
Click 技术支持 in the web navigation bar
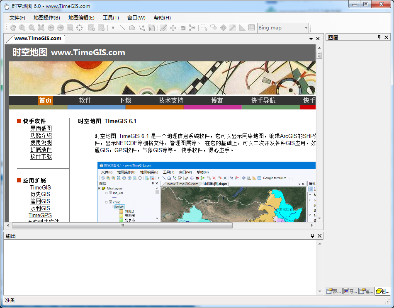[171, 100]
